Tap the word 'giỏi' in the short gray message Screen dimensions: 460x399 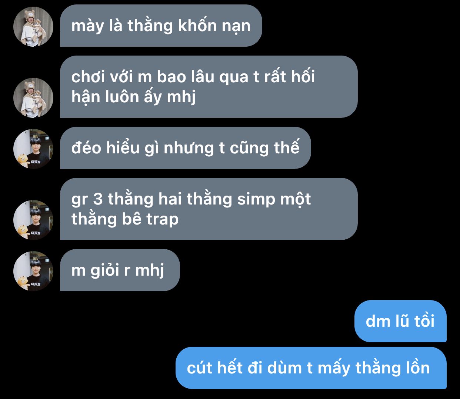tap(105, 270)
